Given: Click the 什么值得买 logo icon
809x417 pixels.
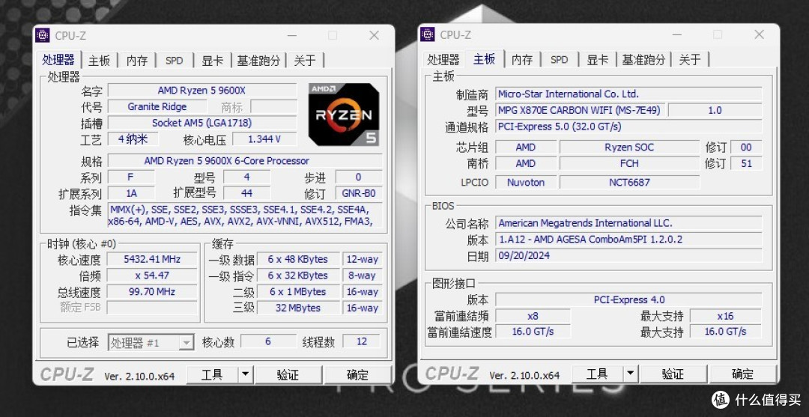Looking at the screenshot, I should (x=721, y=399).
